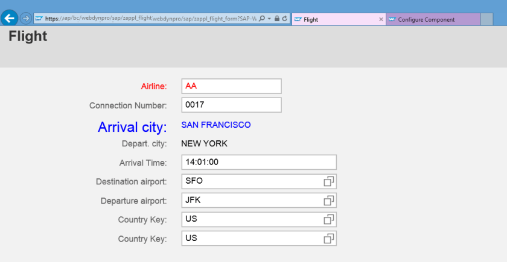Click the SAP favicon in address bar
Viewport: 507px width, 262px height.
(39, 19)
